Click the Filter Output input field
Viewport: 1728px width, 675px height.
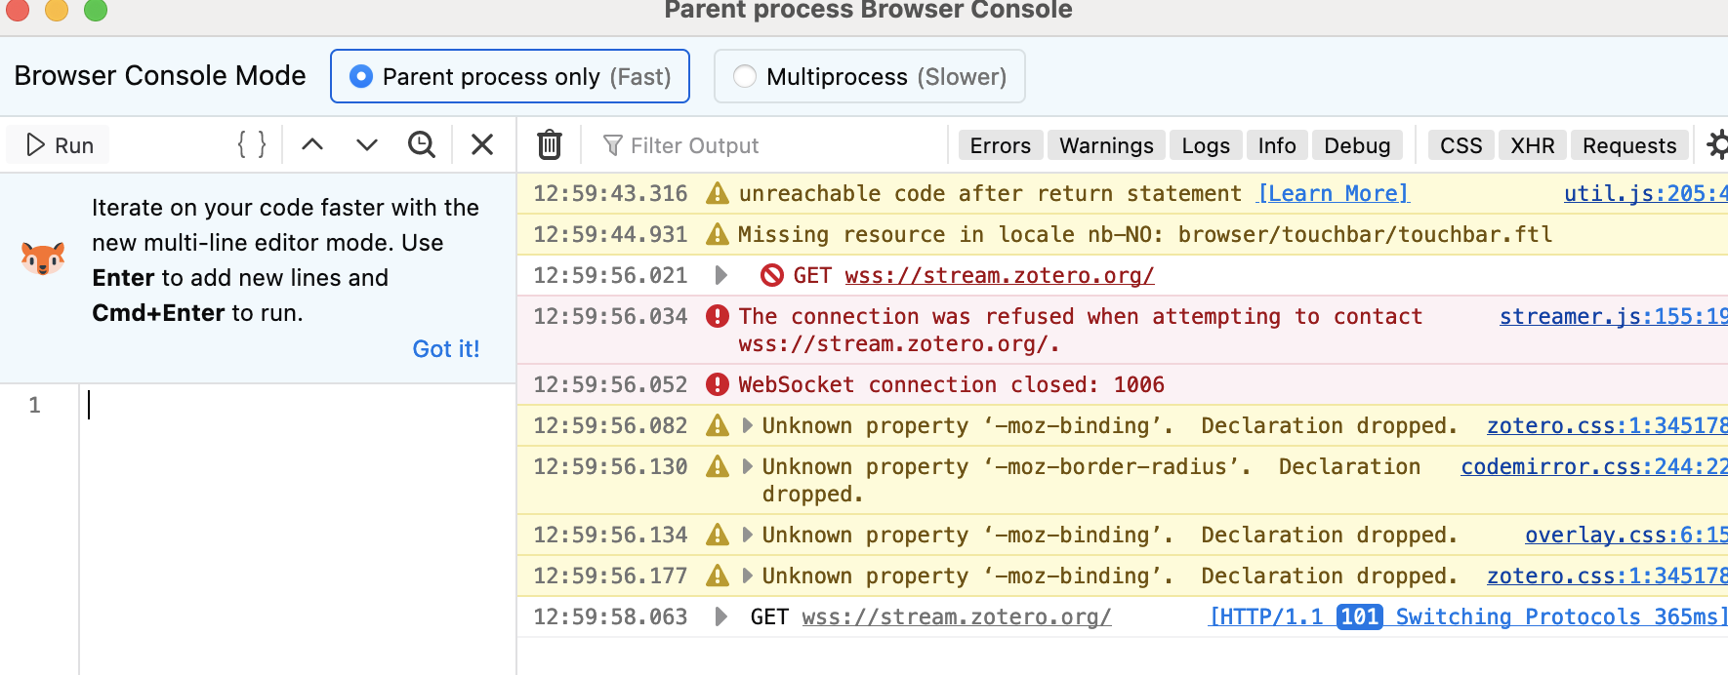click(x=766, y=145)
